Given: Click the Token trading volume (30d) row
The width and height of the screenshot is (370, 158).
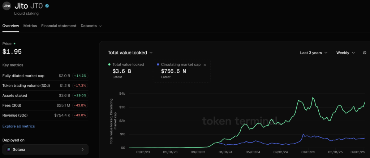Looking at the screenshot, I should coord(45,86).
